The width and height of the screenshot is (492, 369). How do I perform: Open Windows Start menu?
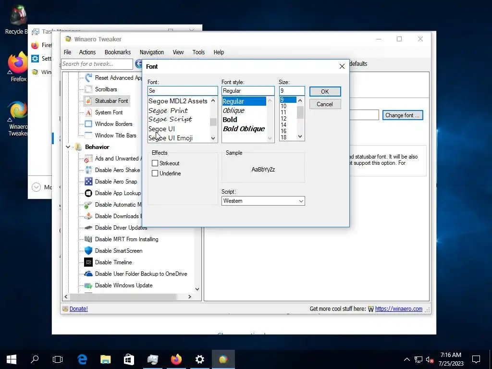click(12, 359)
